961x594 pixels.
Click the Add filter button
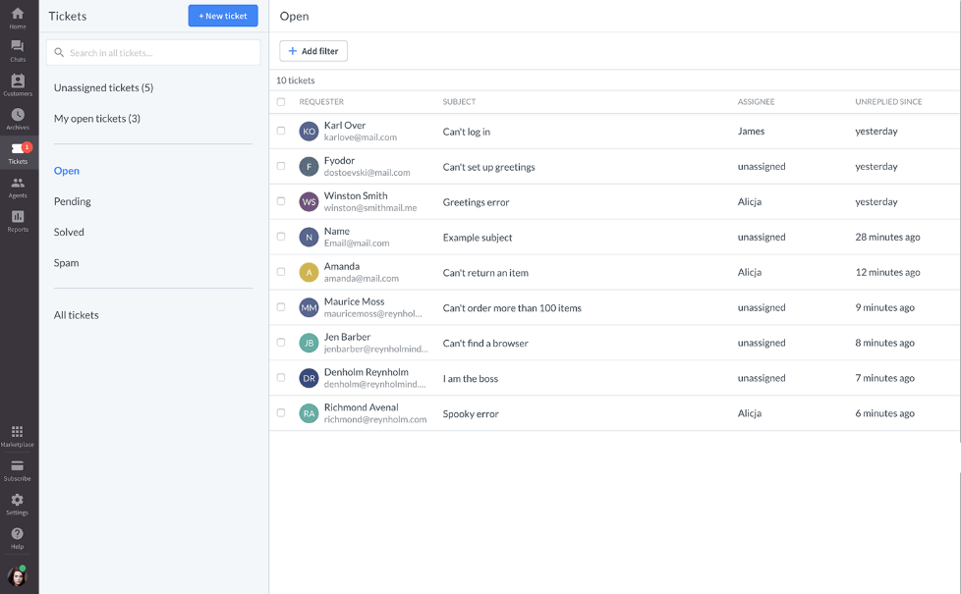pos(313,51)
